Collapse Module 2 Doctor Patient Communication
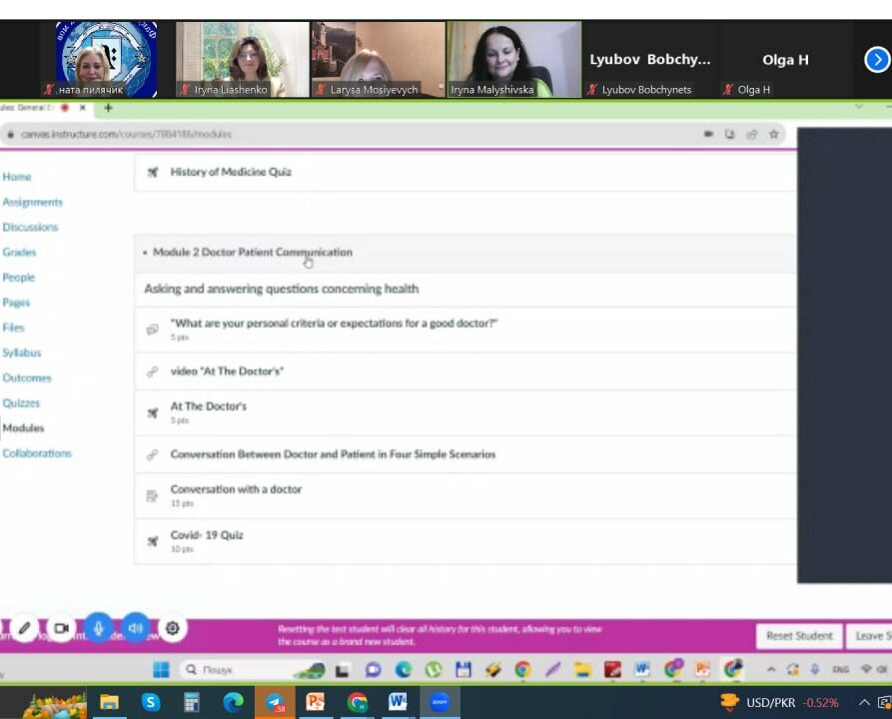Screen dimensions: 892x719 [146, 253]
